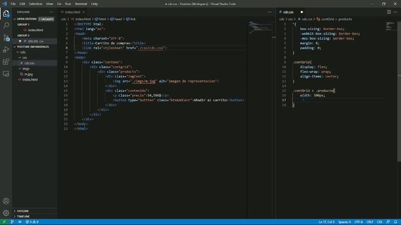
Task: Open the Go menu
Action: pyautogui.click(x=59, y=4)
